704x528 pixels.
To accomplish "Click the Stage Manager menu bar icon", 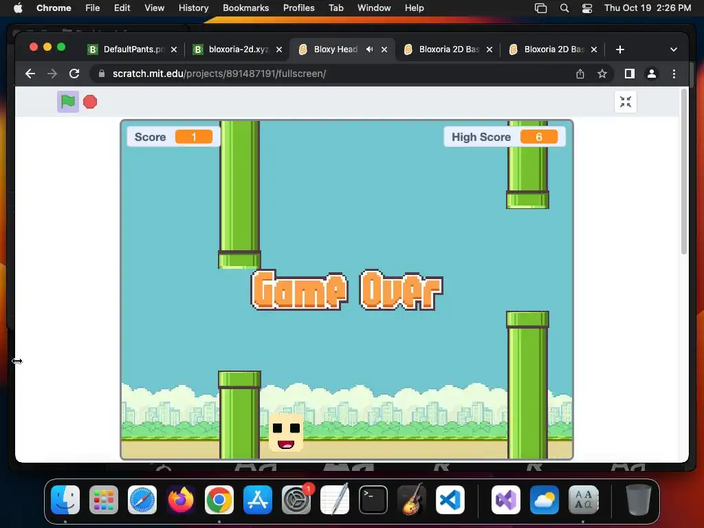I will [540, 8].
